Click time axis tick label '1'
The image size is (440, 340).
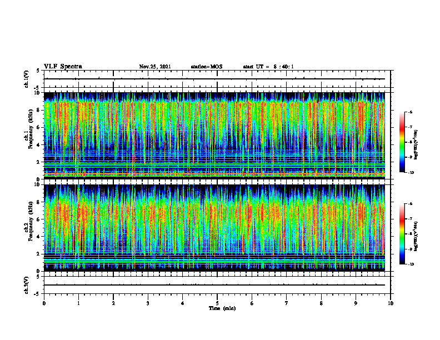pyautogui.click(x=78, y=303)
